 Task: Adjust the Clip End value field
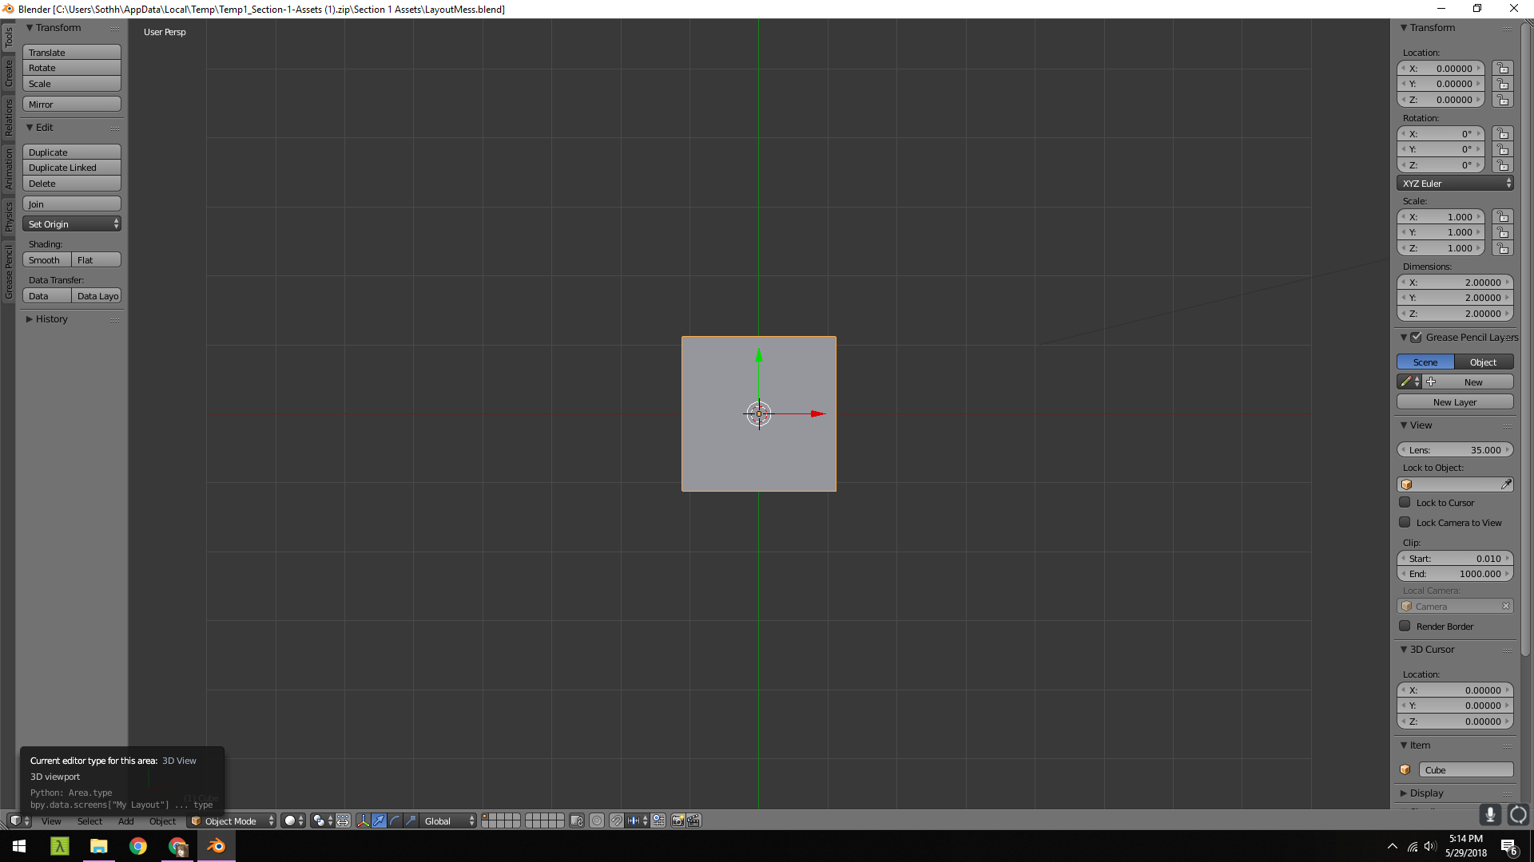[1455, 574]
